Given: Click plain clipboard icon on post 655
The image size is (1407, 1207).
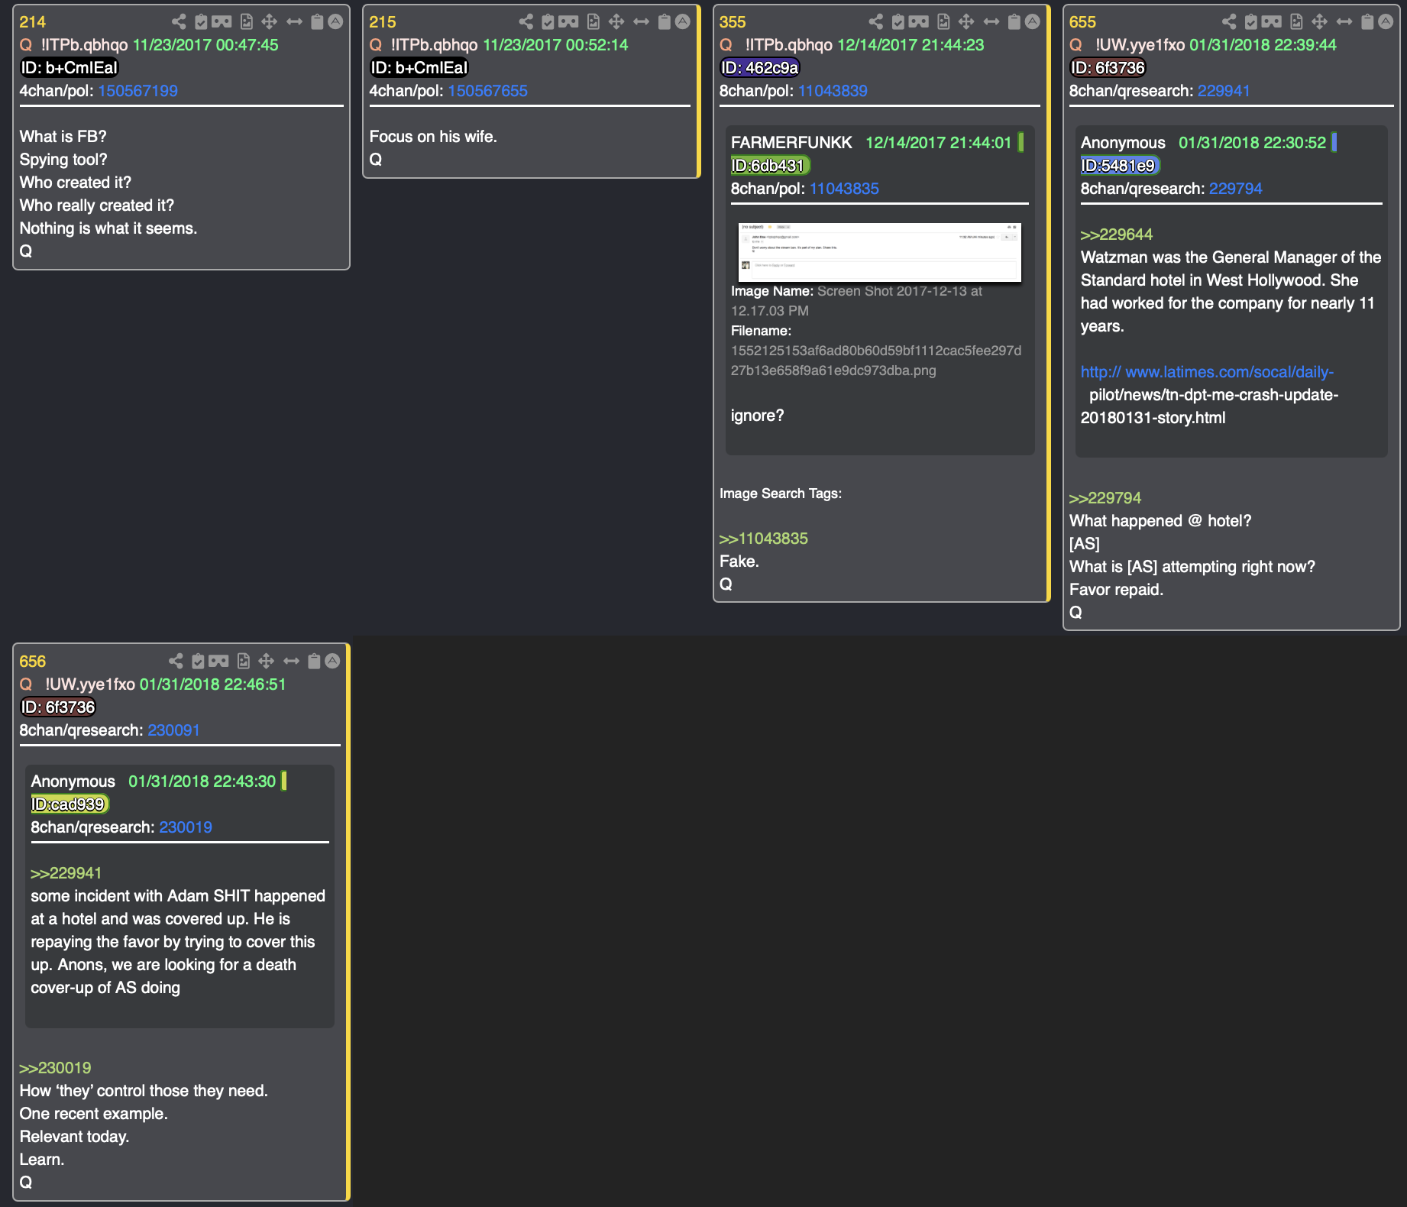Looking at the screenshot, I should pyautogui.click(x=1367, y=21).
